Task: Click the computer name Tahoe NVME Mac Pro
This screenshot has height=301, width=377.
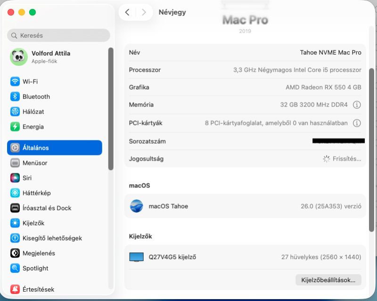Action: pos(331,52)
